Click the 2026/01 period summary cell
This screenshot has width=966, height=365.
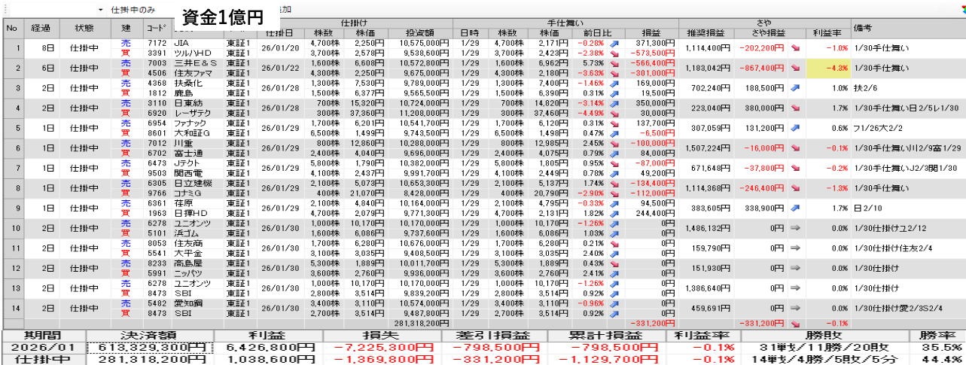coord(44,347)
